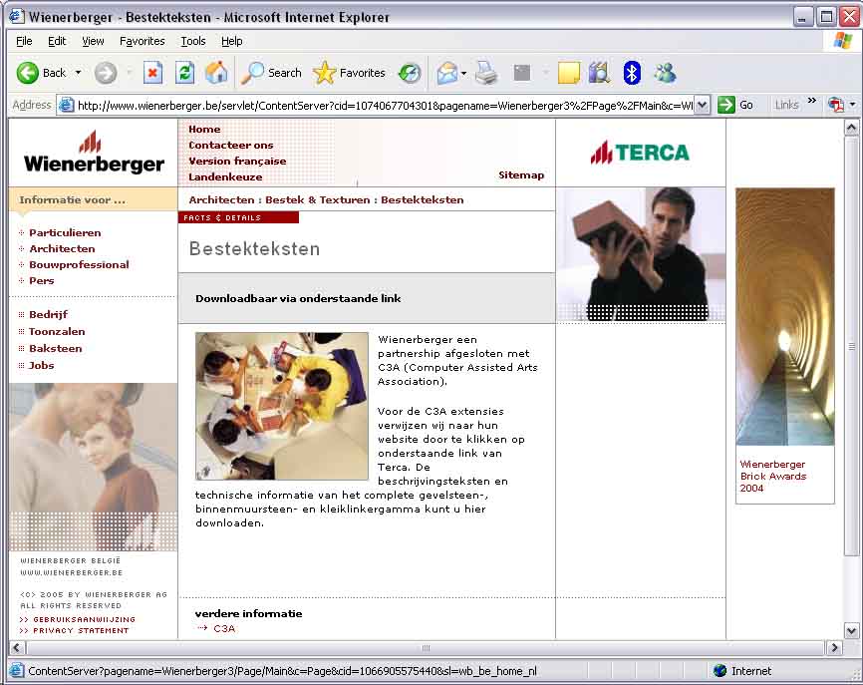Stop page loading with the red X icon
The width and height of the screenshot is (863, 685).
point(153,73)
